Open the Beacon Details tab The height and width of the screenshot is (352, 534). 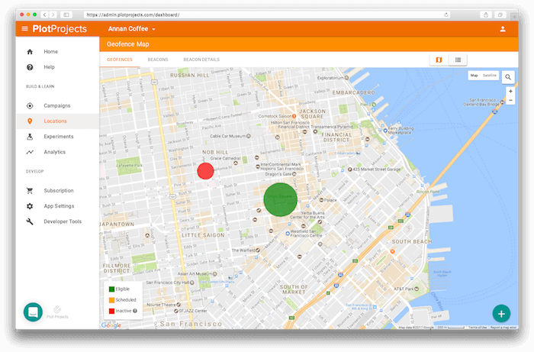tap(201, 60)
